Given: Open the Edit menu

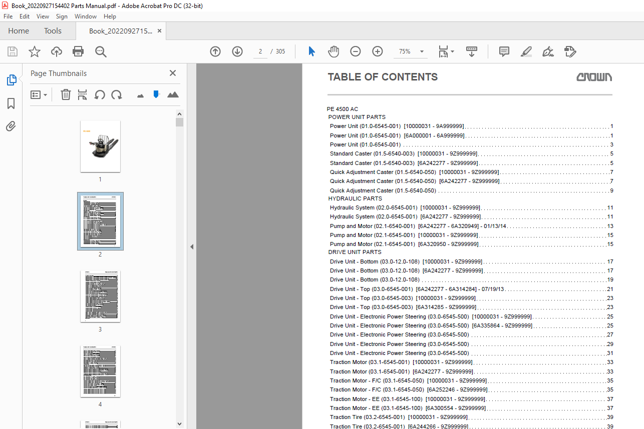Looking at the screenshot, I should click(25, 16).
